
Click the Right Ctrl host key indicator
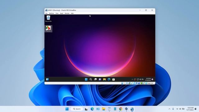click(150, 83)
